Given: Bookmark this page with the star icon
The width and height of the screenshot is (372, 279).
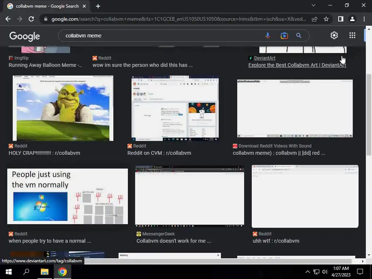Looking at the screenshot, I should tap(326, 19).
